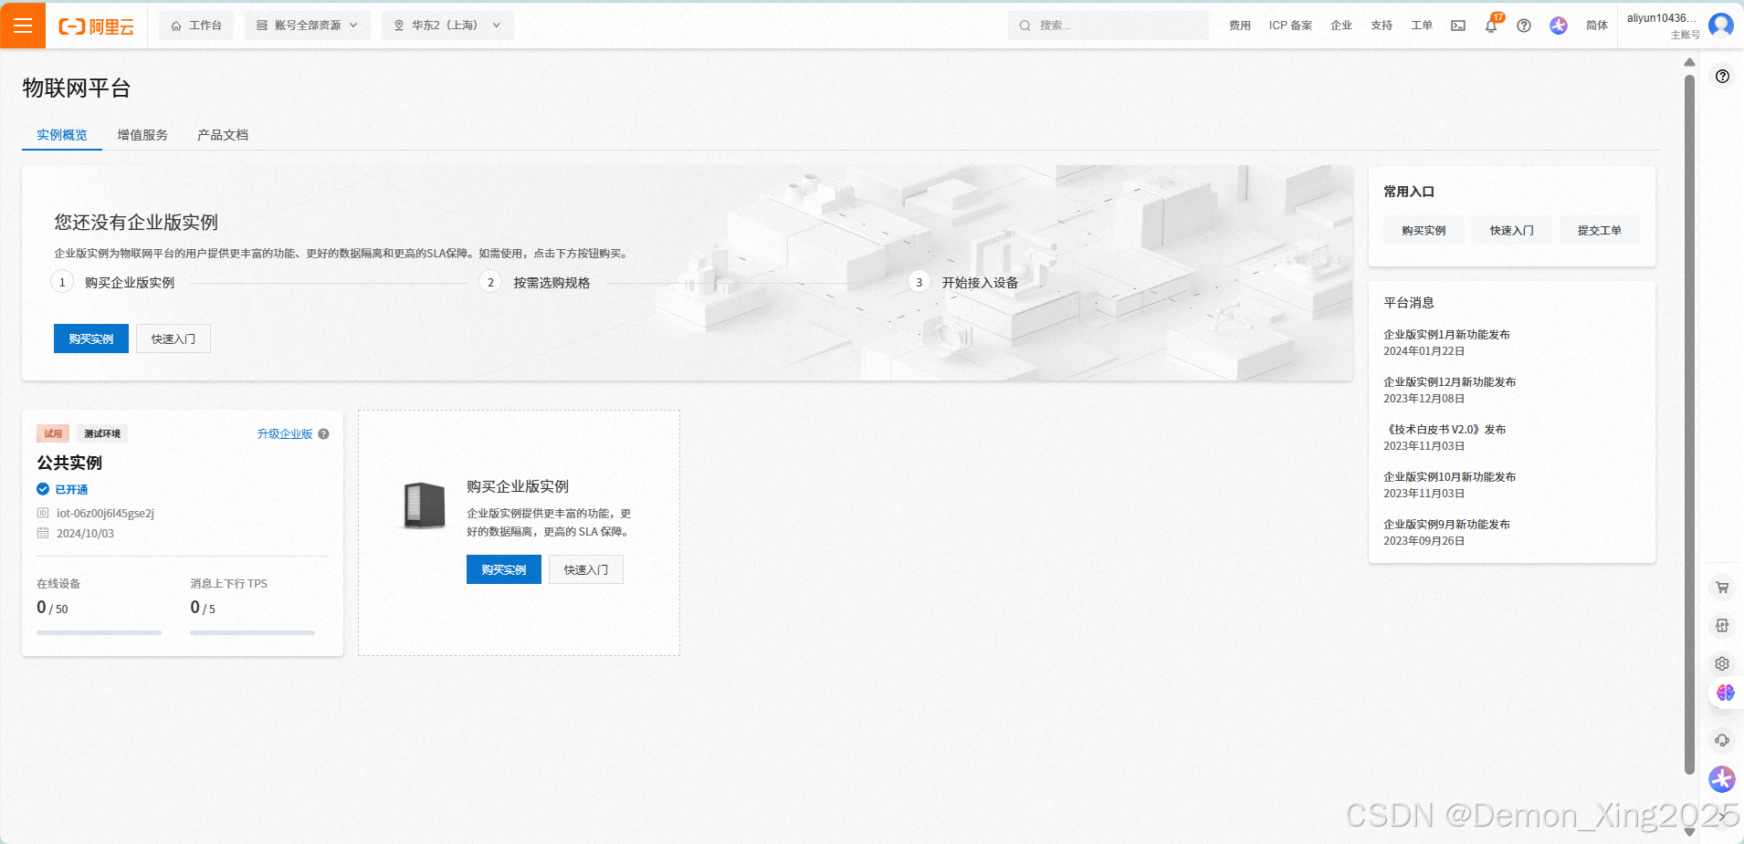Open the AI assistant icon in header
This screenshot has height=844, width=1744.
point(1559,26)
